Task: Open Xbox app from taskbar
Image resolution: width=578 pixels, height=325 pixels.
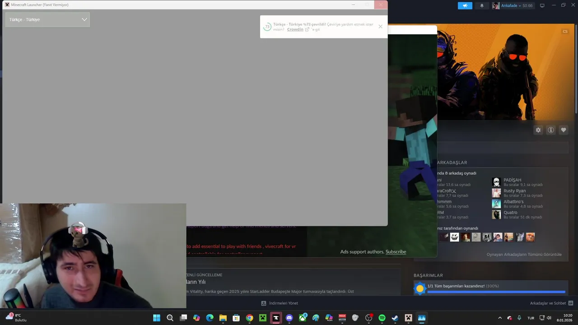Action: 303,318
